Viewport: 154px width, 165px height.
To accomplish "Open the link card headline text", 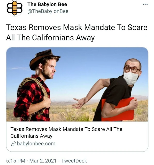I will point(66,133).
